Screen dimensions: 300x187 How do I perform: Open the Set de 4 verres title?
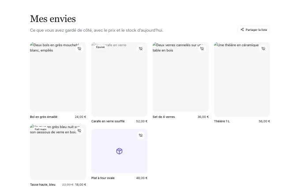tap(164, 117)
